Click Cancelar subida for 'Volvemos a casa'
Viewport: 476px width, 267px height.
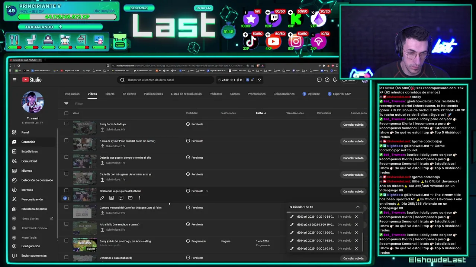[353, 258]
